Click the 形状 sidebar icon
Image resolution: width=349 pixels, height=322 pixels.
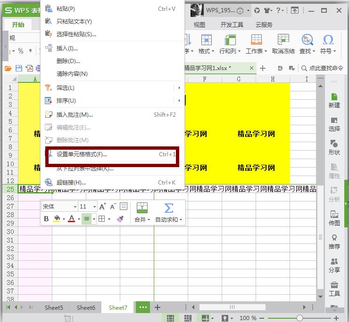click(334, 147)
